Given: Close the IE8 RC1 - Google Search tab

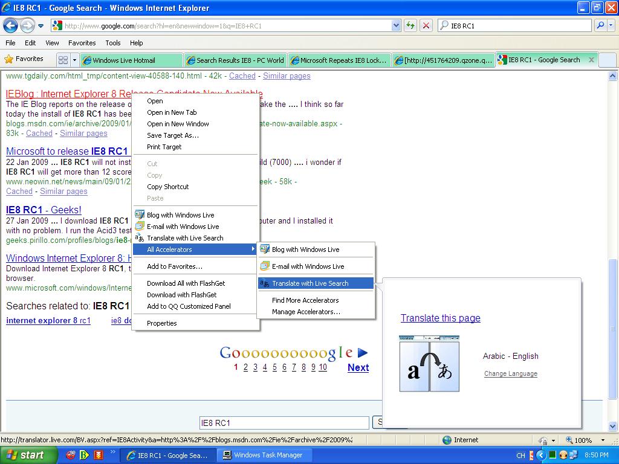Looking at the screenshot, I should (x=591, y=60).
